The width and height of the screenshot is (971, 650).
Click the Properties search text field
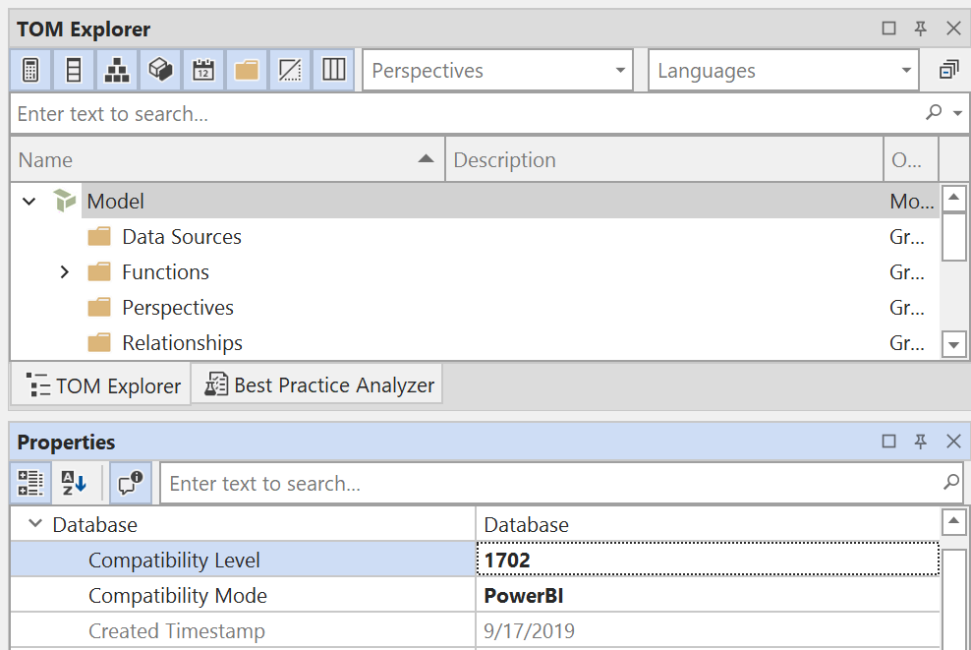point(550,483)
